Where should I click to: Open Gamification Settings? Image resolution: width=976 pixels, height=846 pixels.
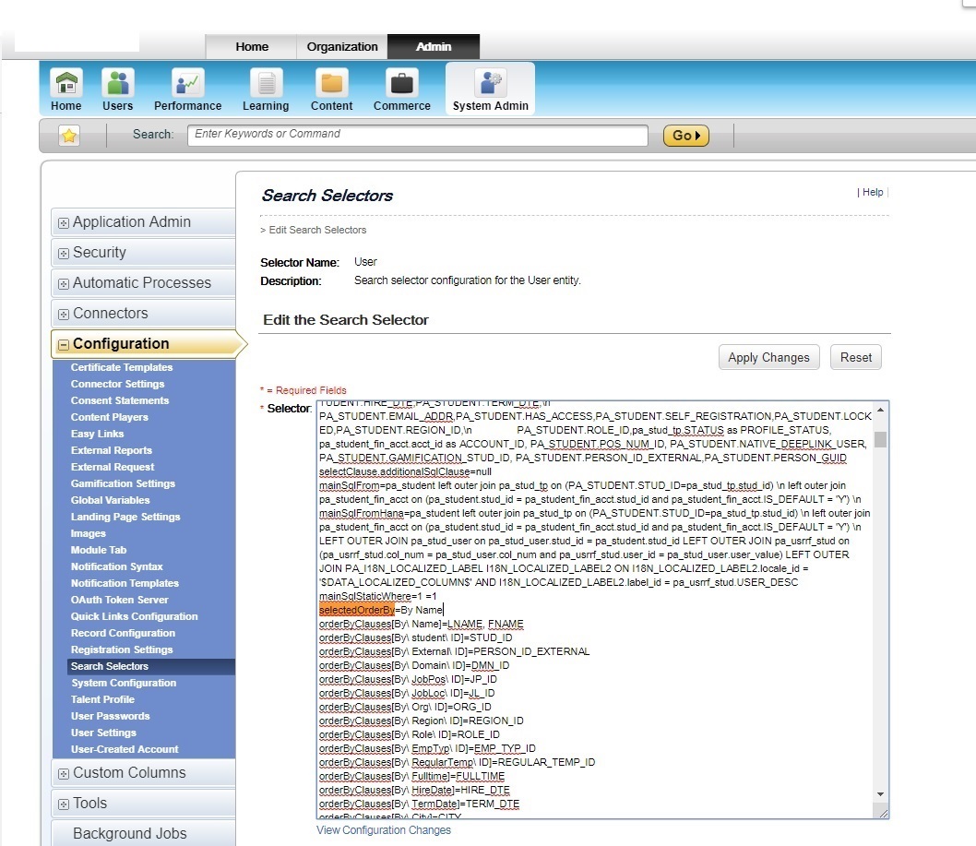123,483
